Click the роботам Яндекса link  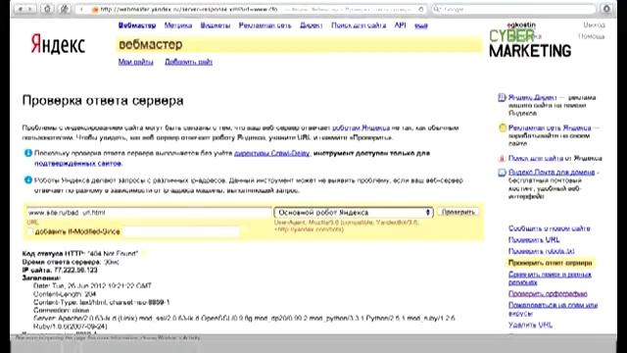coord(361,127)
